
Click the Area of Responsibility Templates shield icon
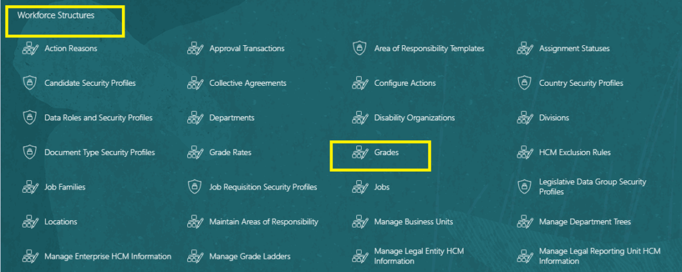coord(359,49)
